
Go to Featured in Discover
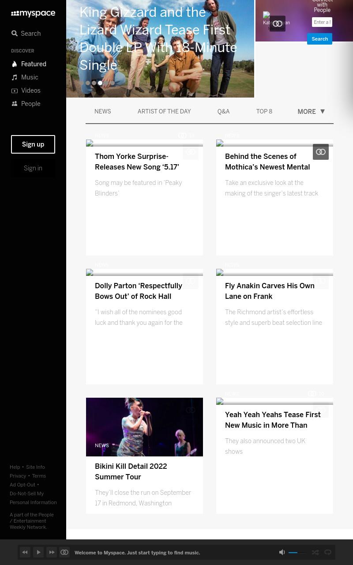tap(29, 64)
